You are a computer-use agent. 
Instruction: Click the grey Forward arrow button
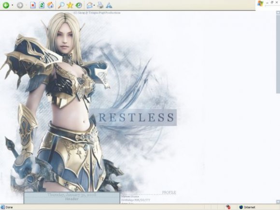[x=20, y=5]
